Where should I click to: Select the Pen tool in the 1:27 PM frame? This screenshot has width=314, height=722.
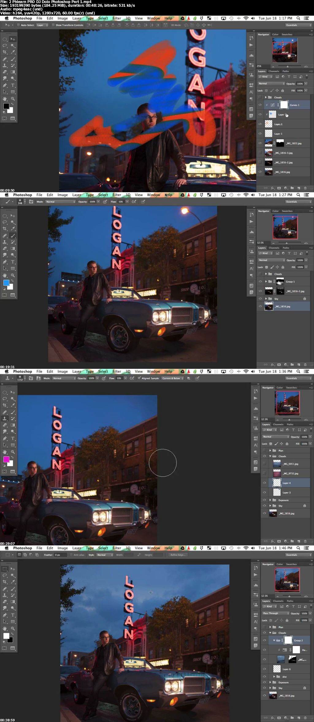[x=5, y=262]
